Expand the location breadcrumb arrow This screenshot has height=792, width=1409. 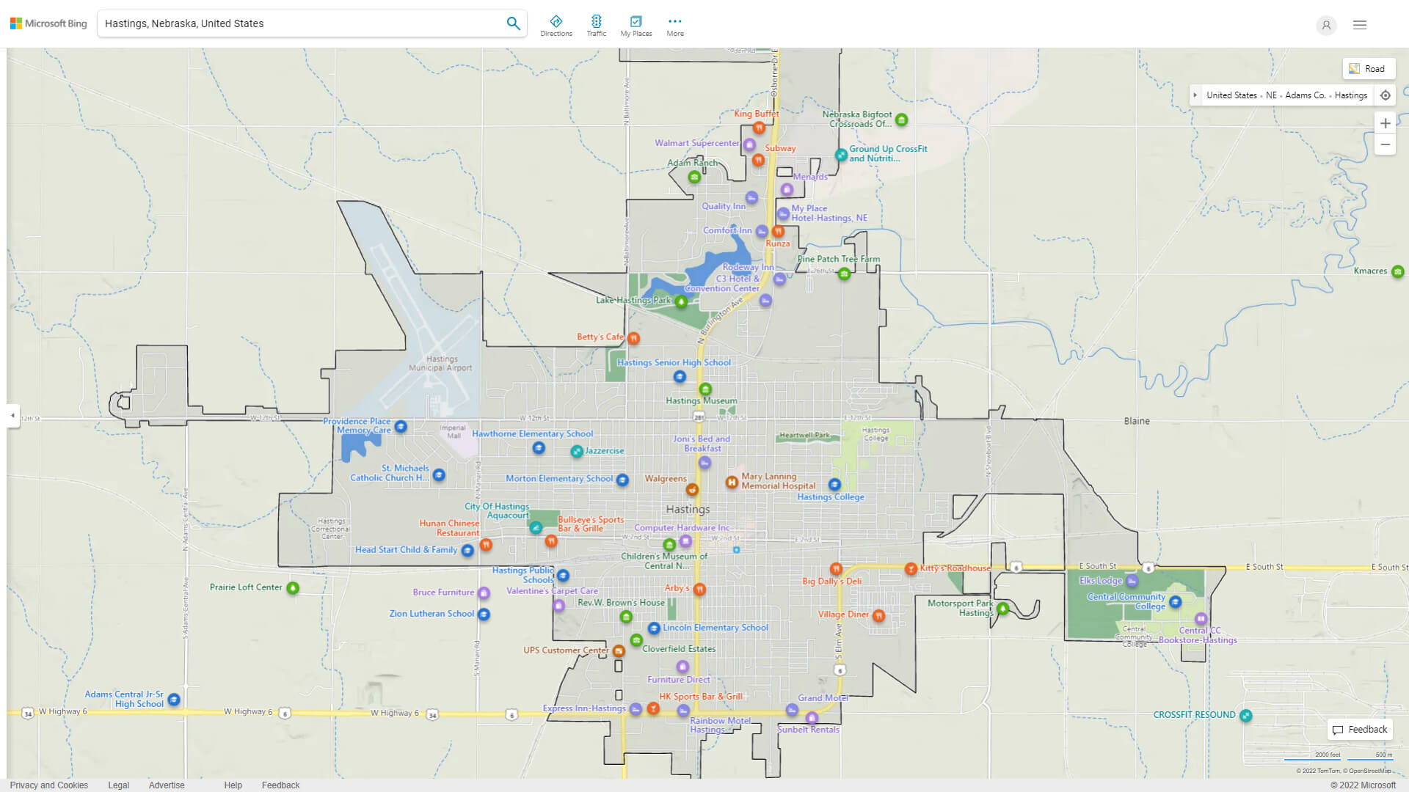(x=1195, y=95)
